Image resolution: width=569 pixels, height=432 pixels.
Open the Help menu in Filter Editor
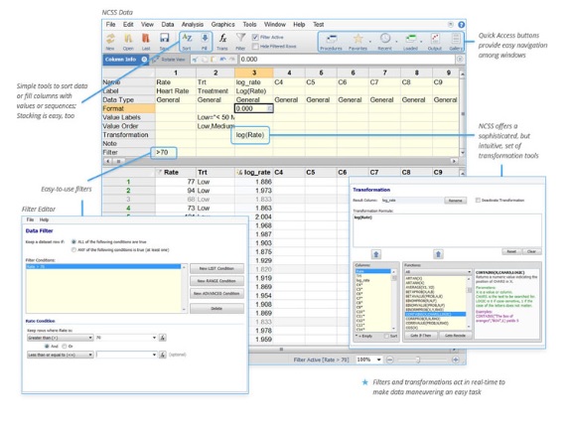point(44,219)
